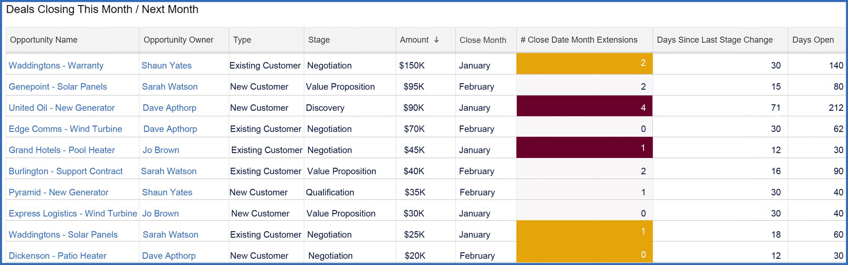The image size is (848, 265).
Task: Sort by Days Since Last Stage Change header
Action: [714, 40]
